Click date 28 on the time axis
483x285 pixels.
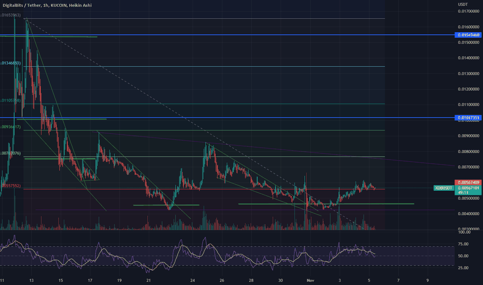251,280
